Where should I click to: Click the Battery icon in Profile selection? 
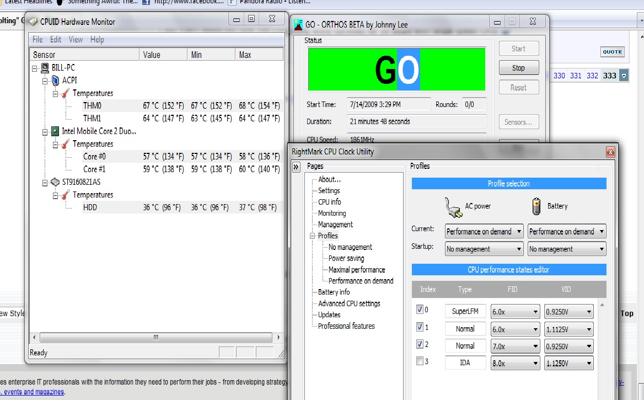tap(536, 206)
